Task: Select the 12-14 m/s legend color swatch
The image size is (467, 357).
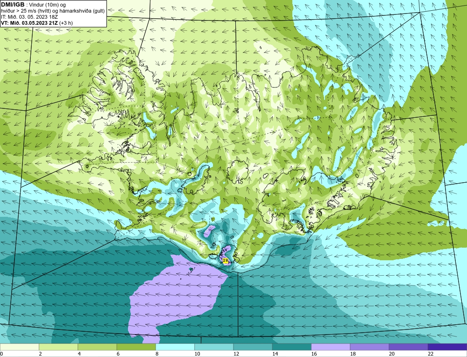Action: [253, 347]
